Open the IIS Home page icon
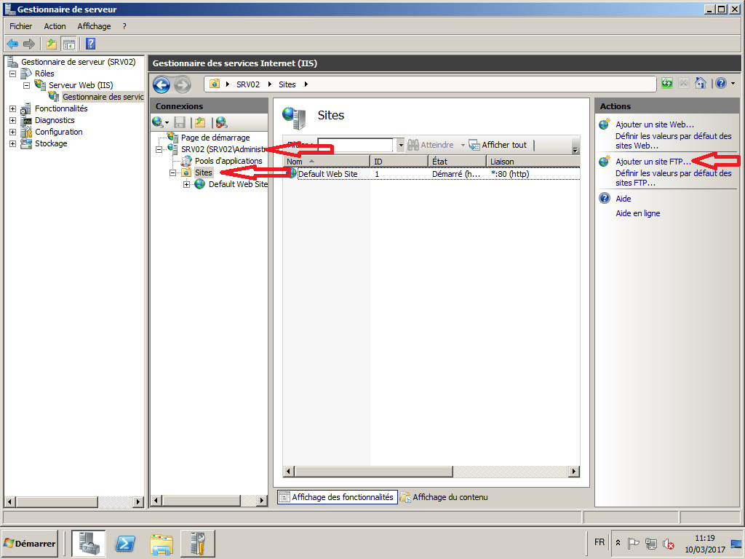The width and height of the screenshot is (745, 559). [700, 84]
